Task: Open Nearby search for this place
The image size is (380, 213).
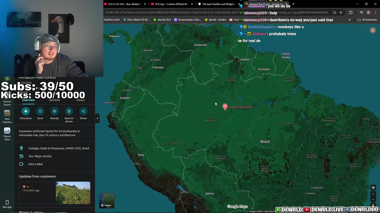Action: tap(55, 111)
